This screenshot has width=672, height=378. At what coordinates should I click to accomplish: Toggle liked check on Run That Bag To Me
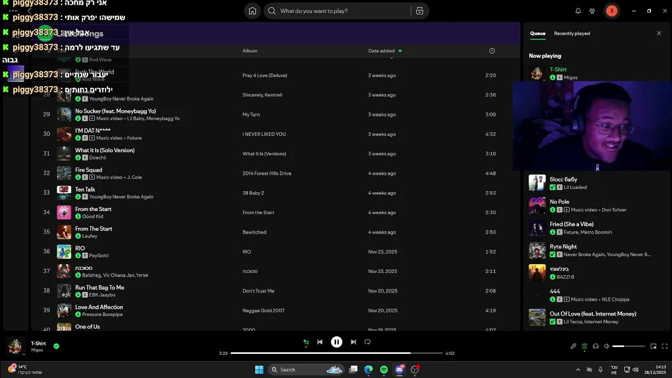[78, 295]
